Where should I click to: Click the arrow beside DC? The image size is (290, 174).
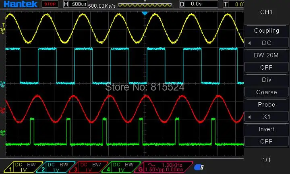click(x=249, y=43)
